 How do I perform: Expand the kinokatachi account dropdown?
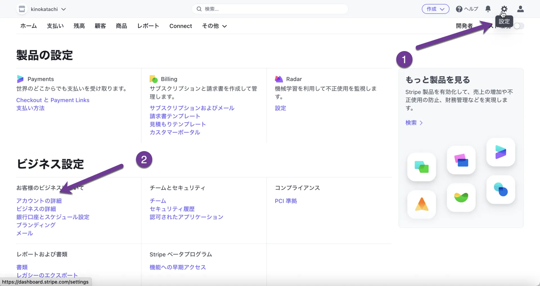[x=64, y=9]
